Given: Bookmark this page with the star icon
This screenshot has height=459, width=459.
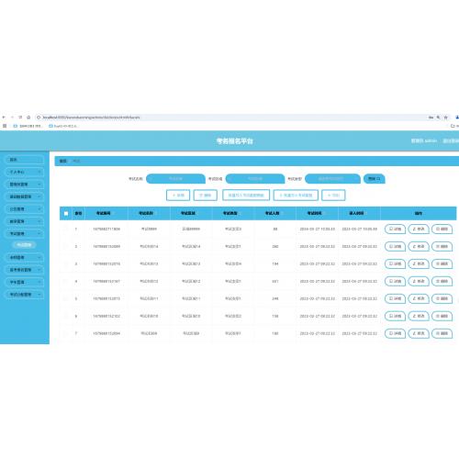Looking at the screenshot, I should (446, 118).
